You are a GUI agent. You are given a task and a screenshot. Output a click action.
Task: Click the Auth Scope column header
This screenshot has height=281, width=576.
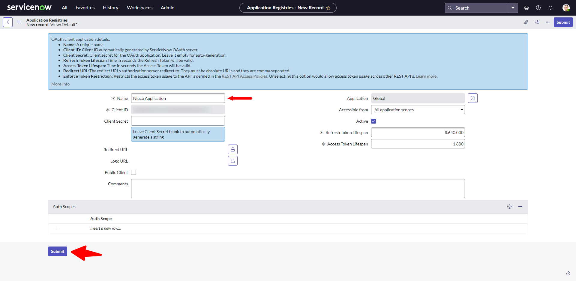click(101, 219)
